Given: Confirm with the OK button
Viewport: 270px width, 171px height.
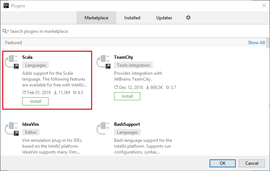Looking at the screenshot, I should tap(223, 163).
